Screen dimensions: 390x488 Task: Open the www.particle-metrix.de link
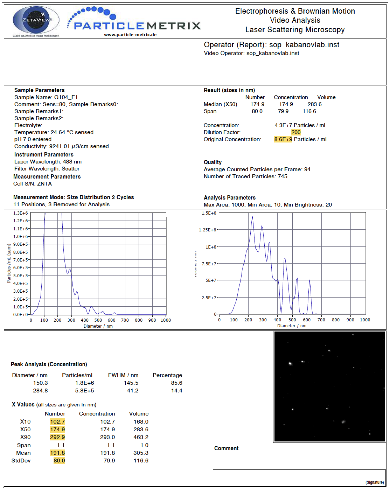(130, 35)
